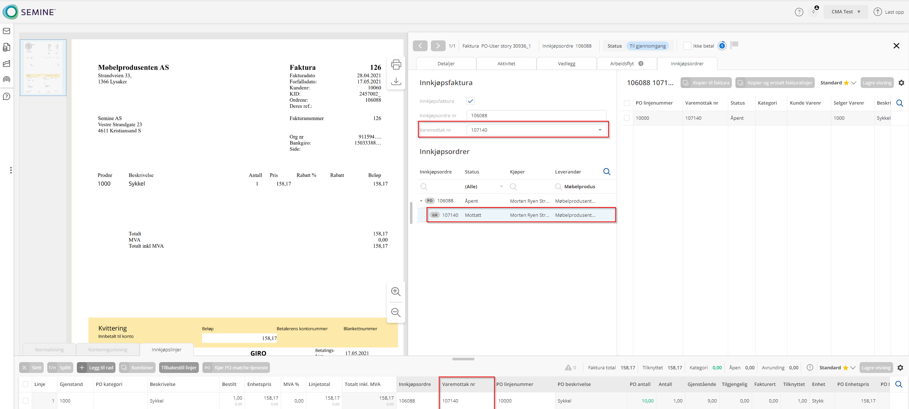Zoom in on the invoice document
Screen dimensions: 909x409
tap(396, 291)
